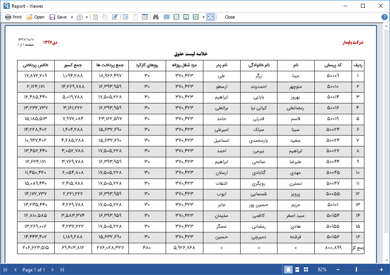Click the report title 'خلاصه لیست حقوق'
This screenshot has height=275, width=390.
pos(191,53)
